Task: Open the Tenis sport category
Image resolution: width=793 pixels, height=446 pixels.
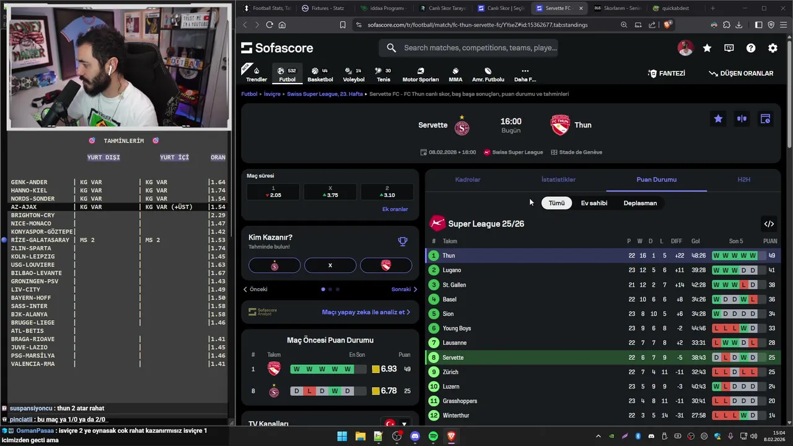Action: click(x=383, y=74)
